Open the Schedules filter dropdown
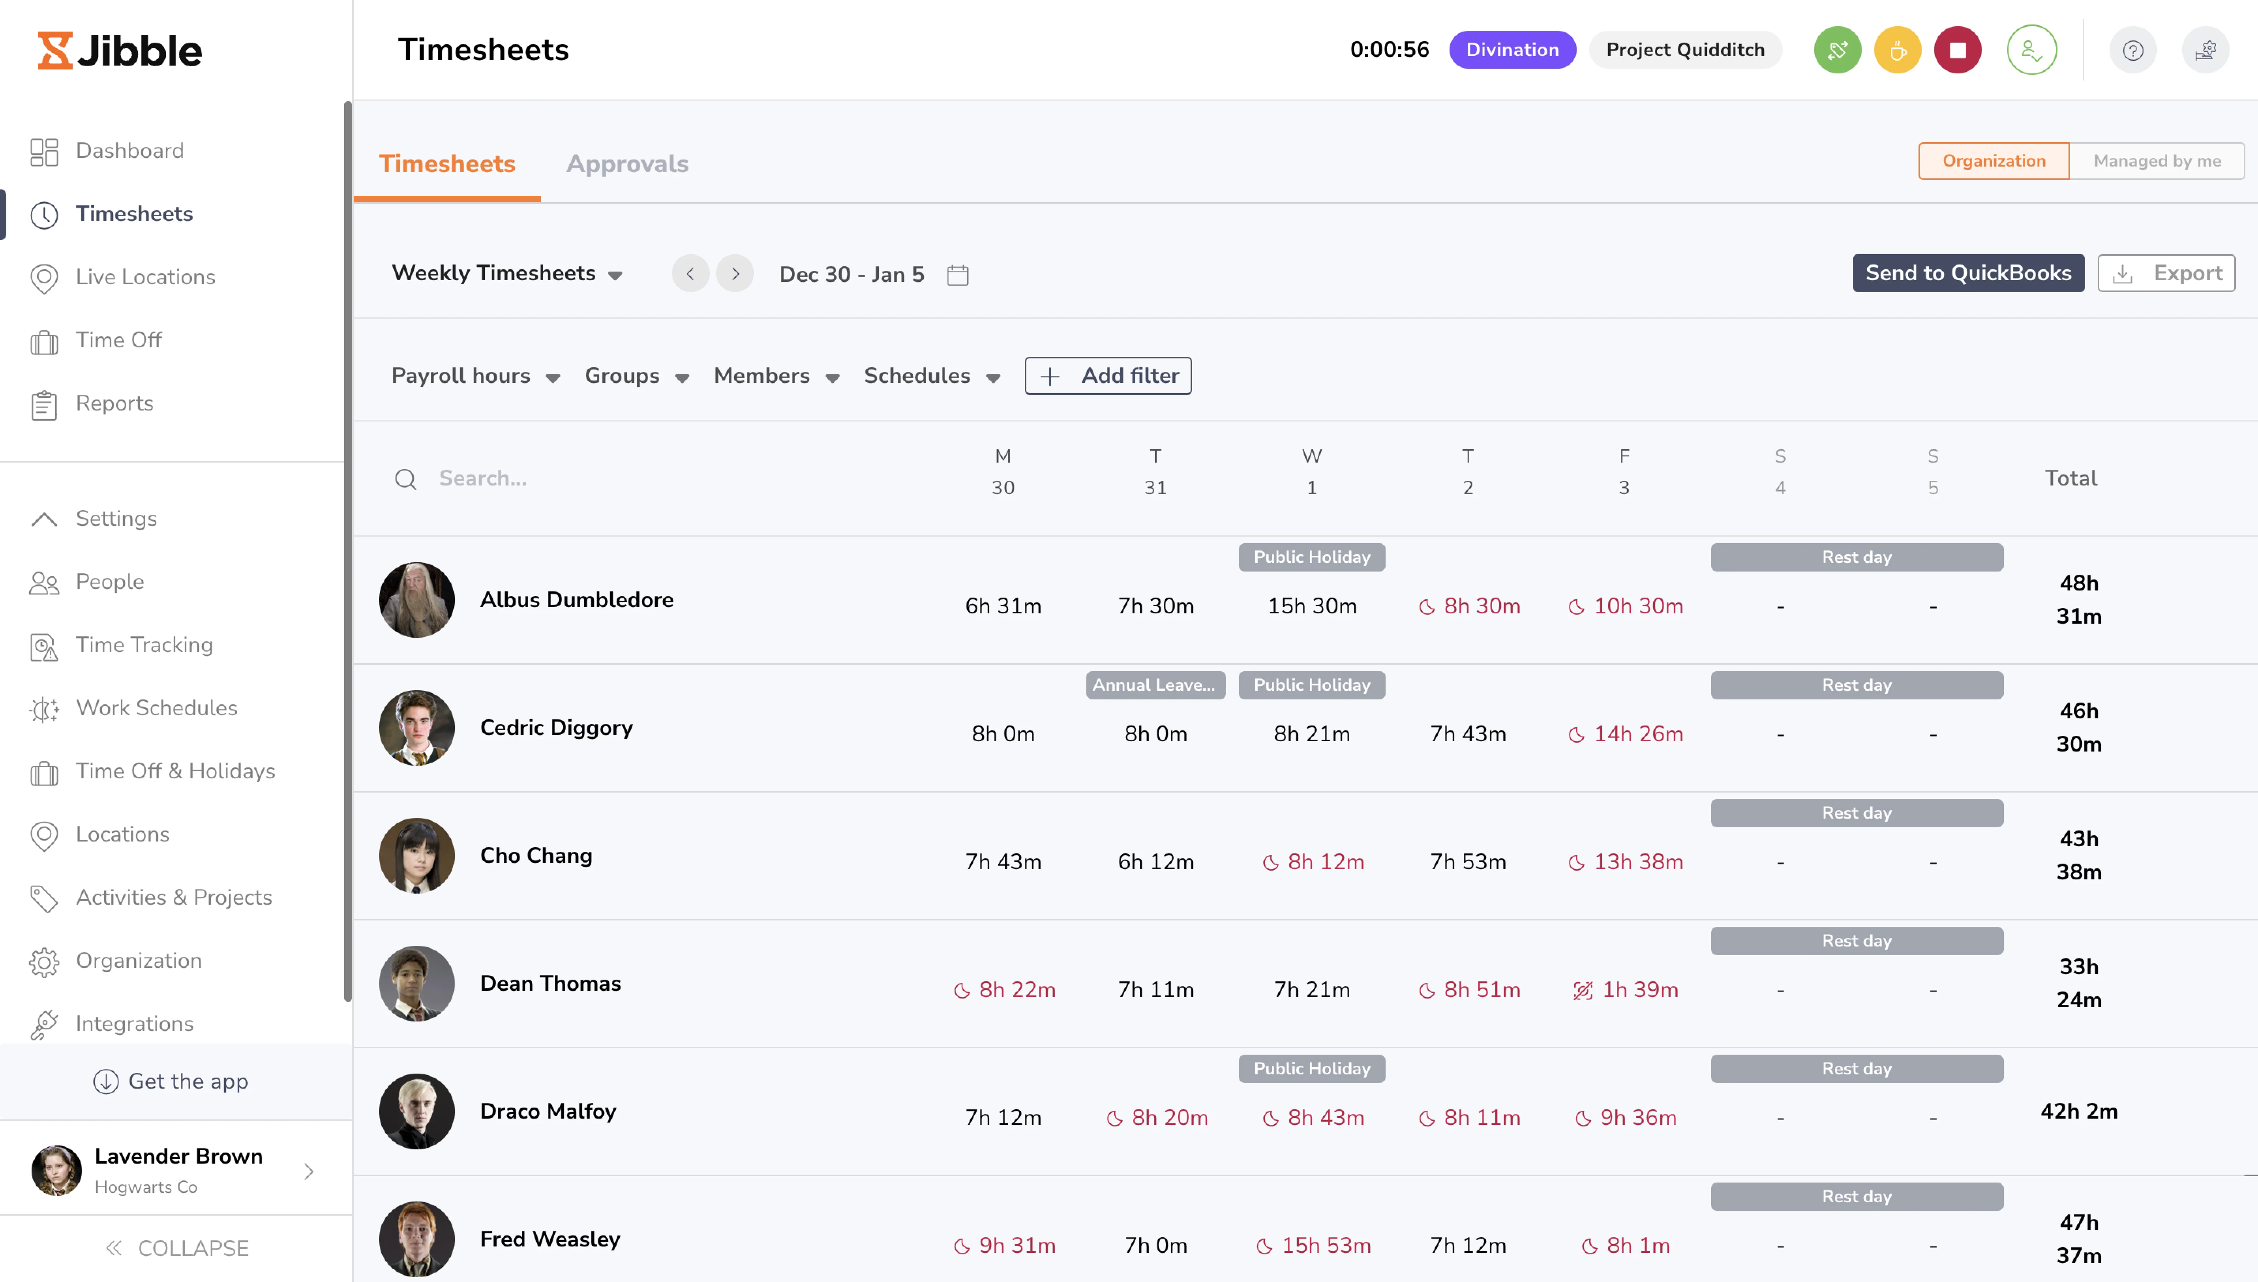Screen dimensions: 2258x1282 point(931,376)
